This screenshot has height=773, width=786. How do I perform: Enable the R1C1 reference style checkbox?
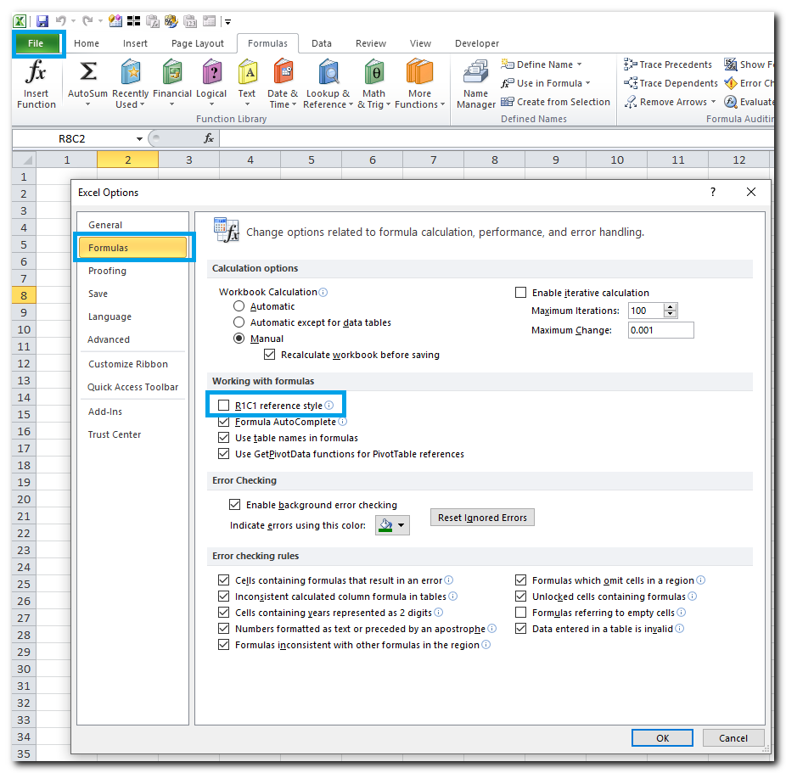(224, 406)
